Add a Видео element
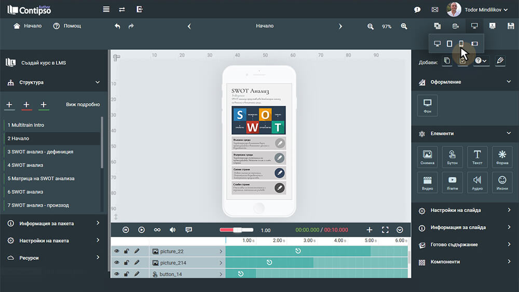This screenshot has width=519, height=292. [427, 182]
